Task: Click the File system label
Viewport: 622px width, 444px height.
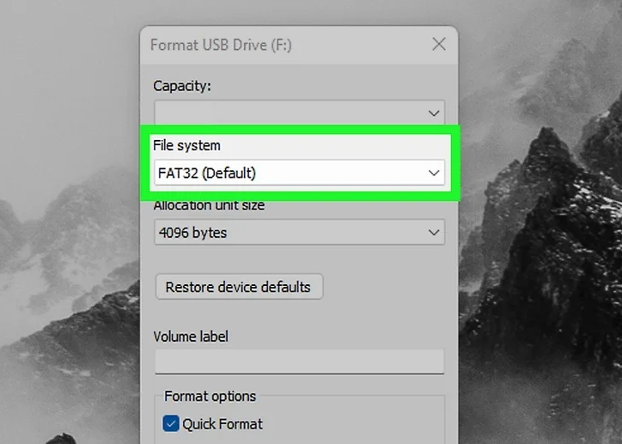Action: (x=186, y=146)
